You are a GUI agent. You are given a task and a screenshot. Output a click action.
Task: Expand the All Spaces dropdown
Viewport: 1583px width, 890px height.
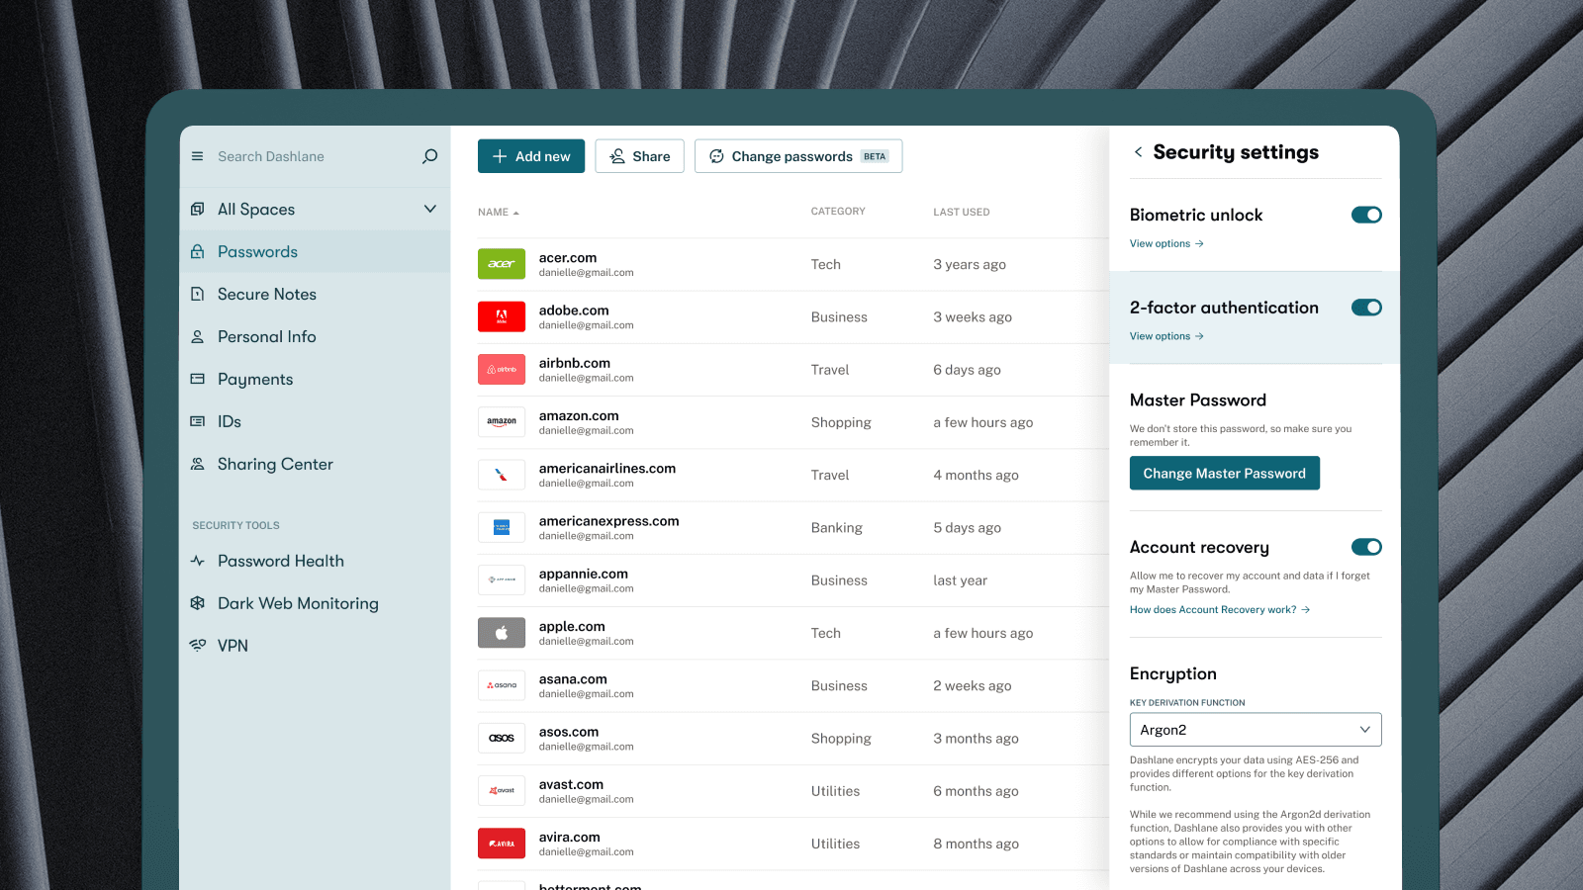point(429,209)
